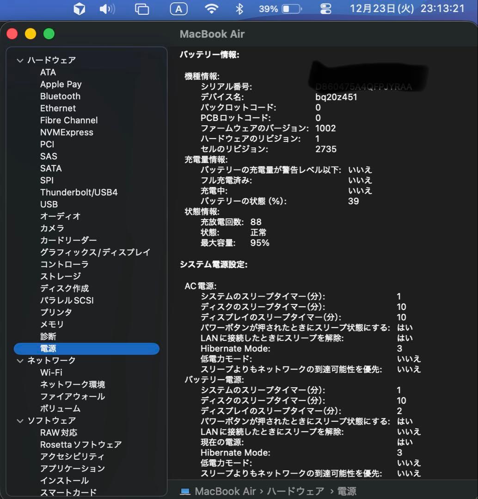The height and width of the screenshot is (499, 478).
Task: Collapse the ネットワーク tree section
Action: [20, 360]
